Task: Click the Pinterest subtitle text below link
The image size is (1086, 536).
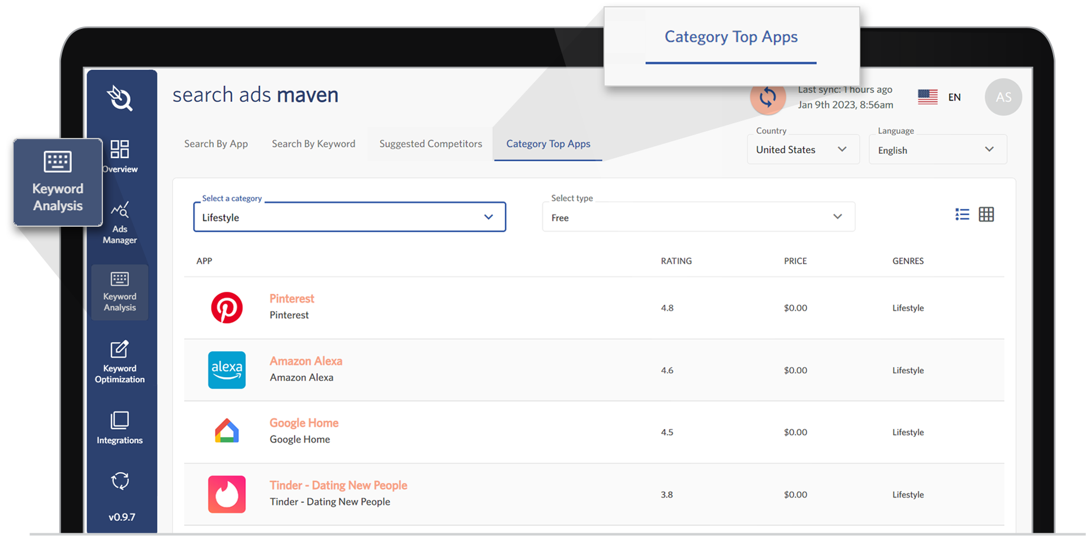Action: click(x=289, y=315)
